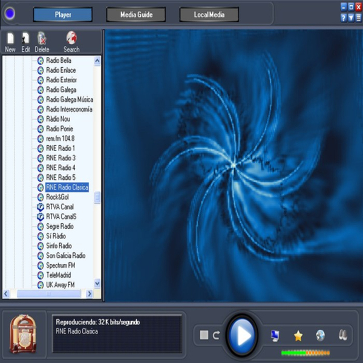Click the icon right of the globe
The height and width of the screenshot is (363, 363).
click(343, 335)
